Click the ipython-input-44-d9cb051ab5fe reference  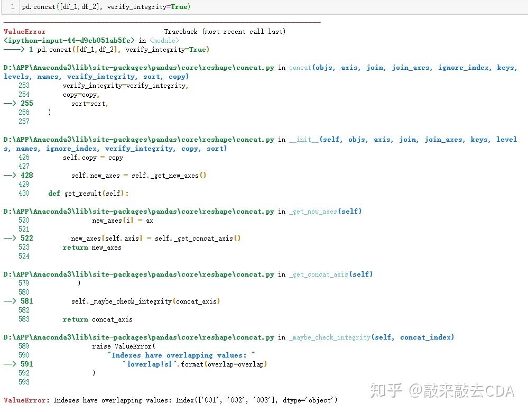[69, 40]
